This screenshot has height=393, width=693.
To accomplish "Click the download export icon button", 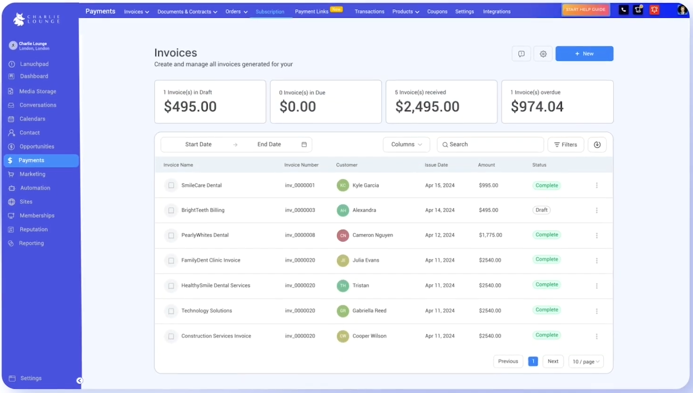I will 597,145.
